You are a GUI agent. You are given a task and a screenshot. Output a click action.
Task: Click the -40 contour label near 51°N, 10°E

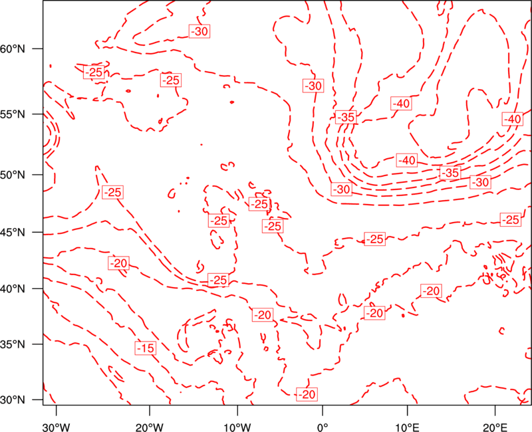pyautogui.click(x=407, y=160)
